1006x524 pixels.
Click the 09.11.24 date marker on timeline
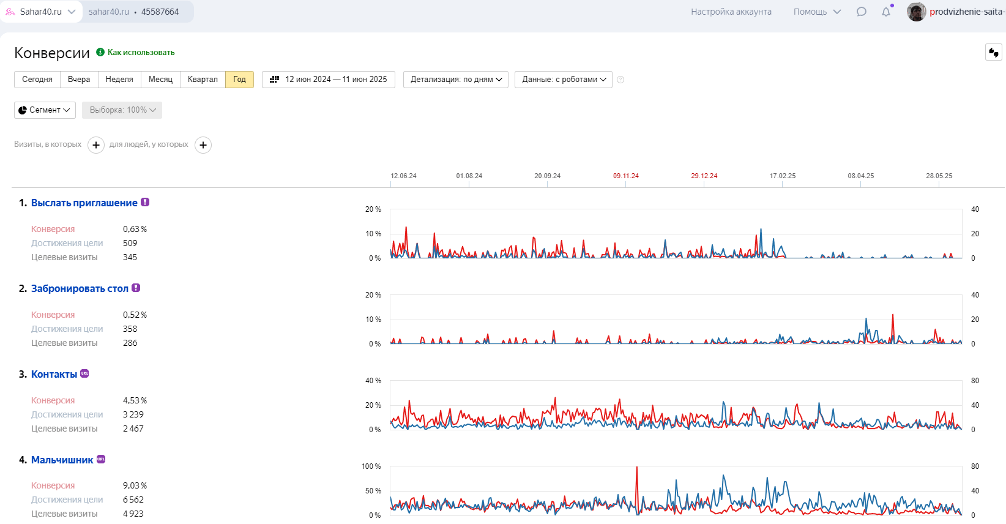(x=625, y=176)
